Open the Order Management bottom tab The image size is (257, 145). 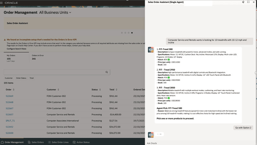point(12,142)
